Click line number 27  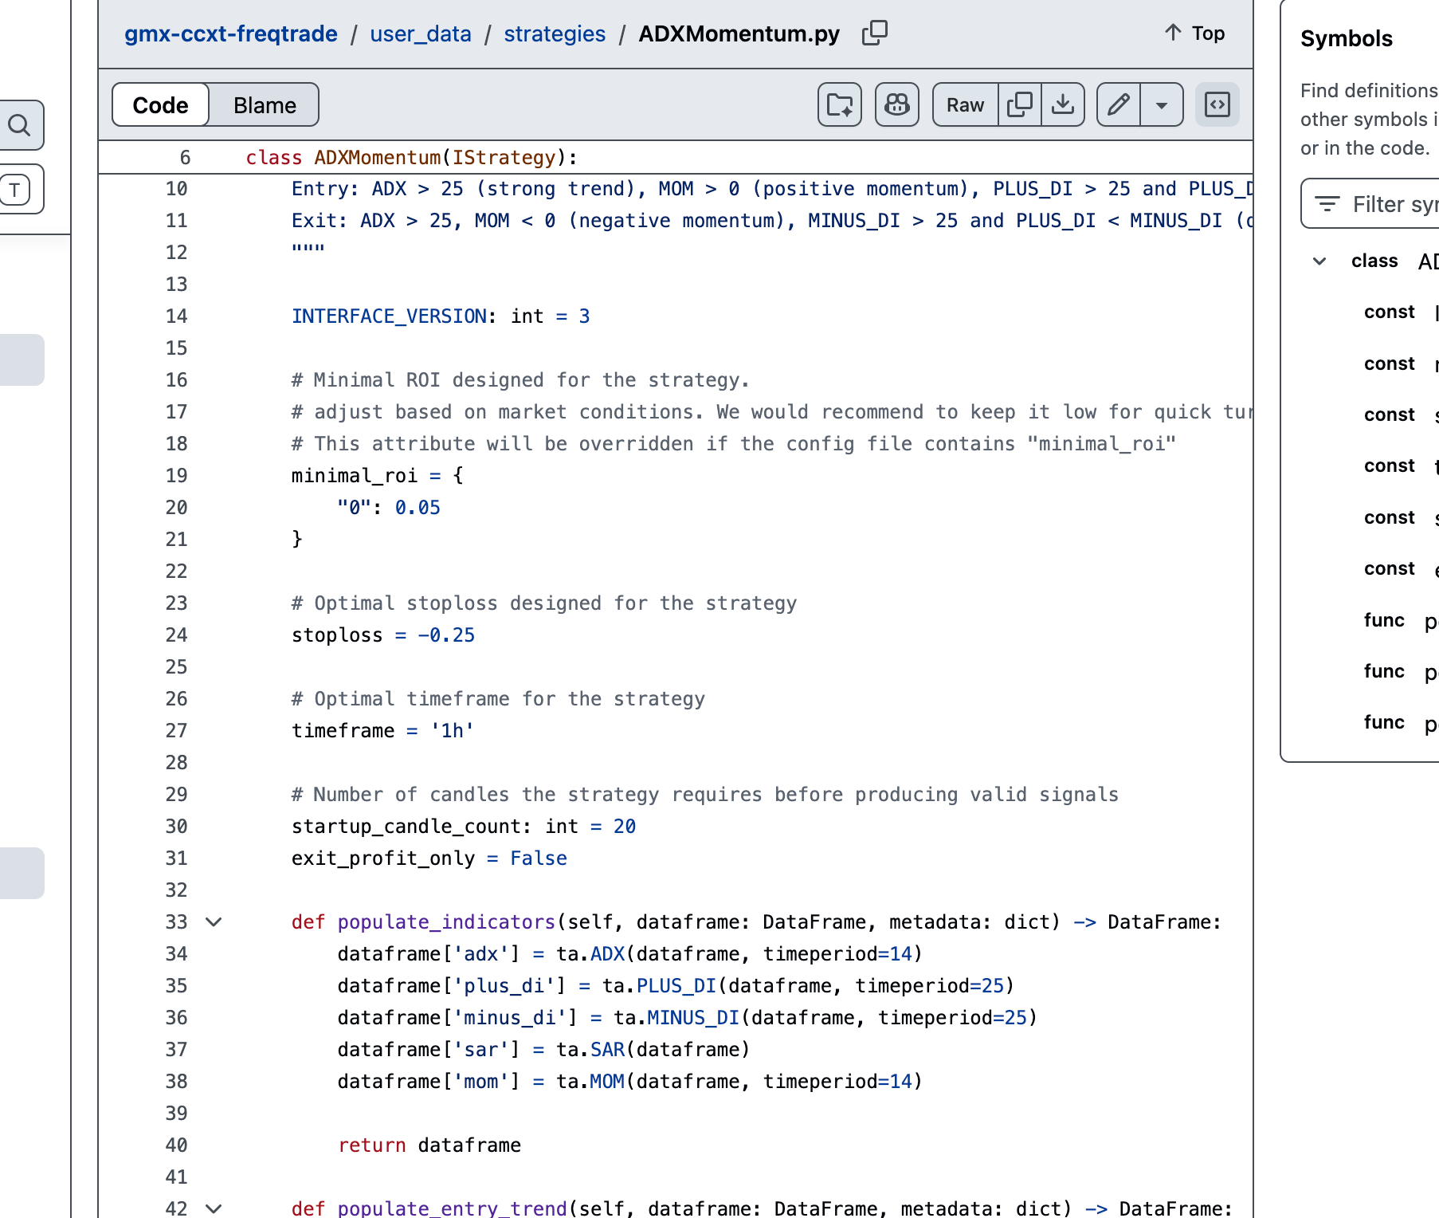[x=176, y=731]
